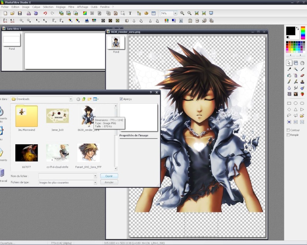The image size is (307, 245).
Task: Choose the Ellipse selection shape
Action: click(295, 103)
